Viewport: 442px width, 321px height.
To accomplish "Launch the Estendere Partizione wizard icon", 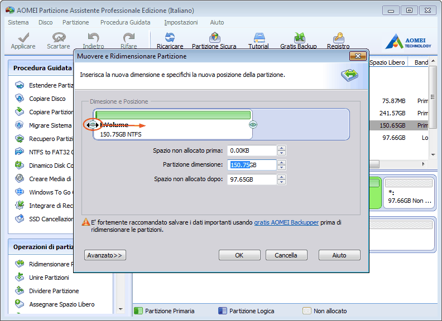I will 20,85.
